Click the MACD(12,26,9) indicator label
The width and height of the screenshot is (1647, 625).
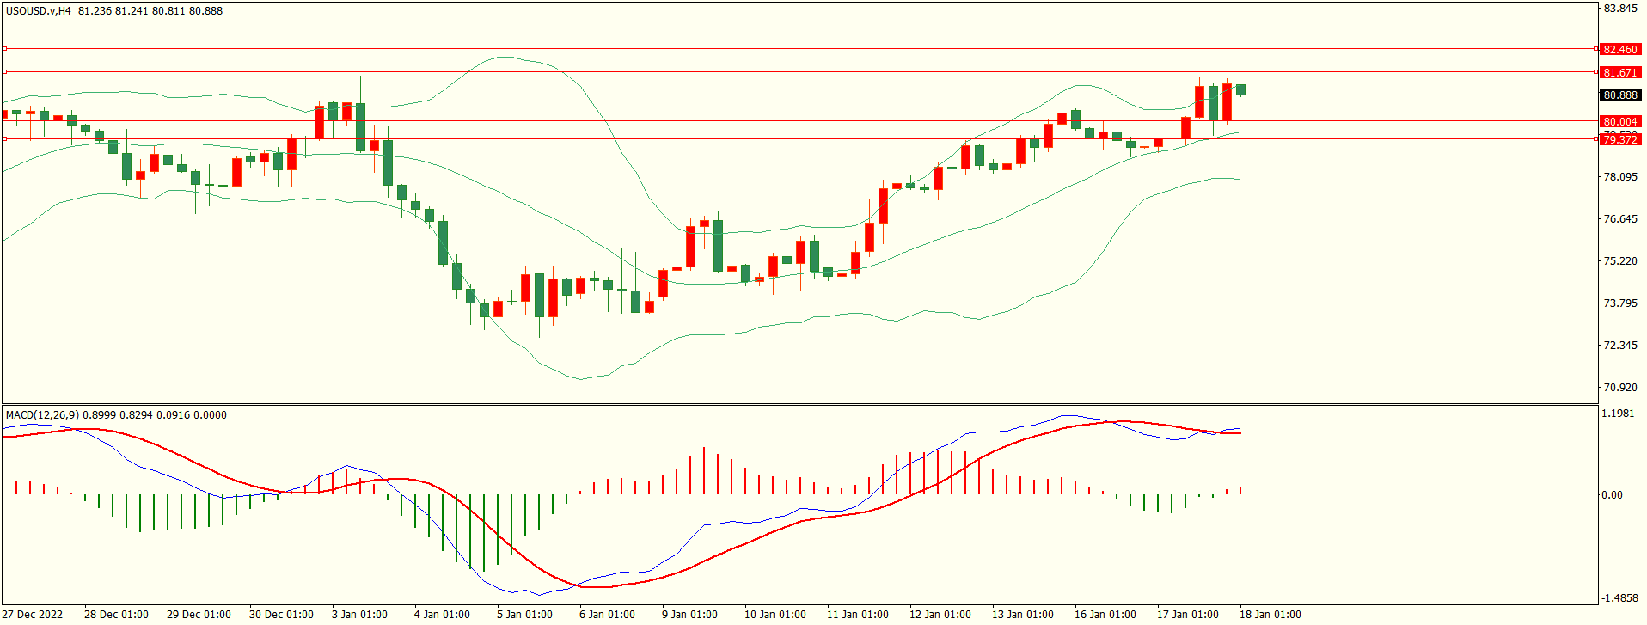(42, 415)
